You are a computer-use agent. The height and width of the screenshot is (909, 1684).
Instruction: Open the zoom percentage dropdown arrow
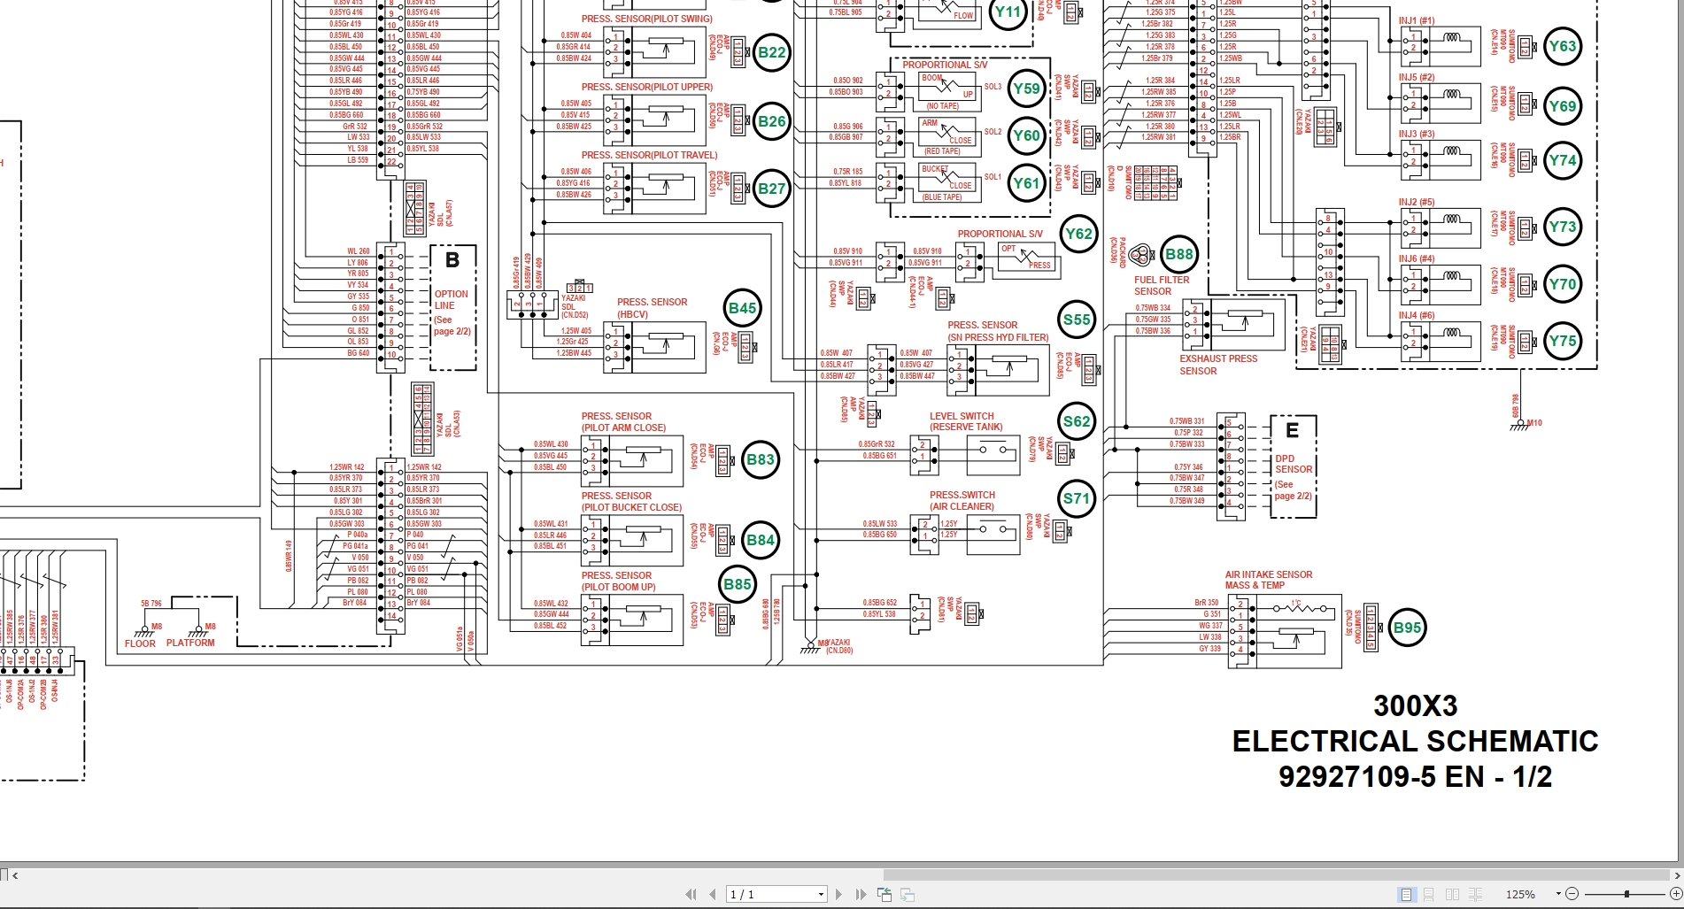click(1559, 893)
